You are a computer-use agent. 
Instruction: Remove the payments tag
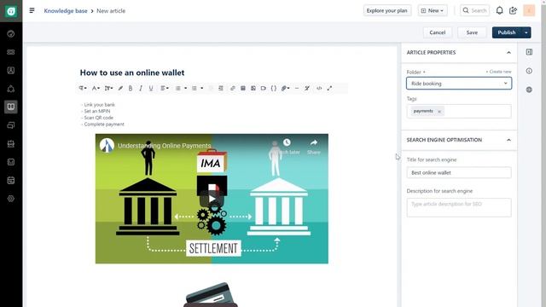[439, 112]
